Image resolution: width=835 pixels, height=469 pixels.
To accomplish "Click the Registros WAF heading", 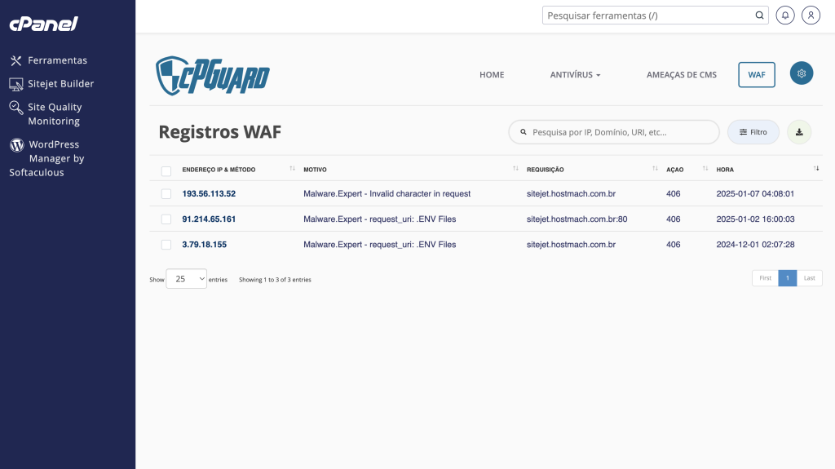I will click(x=220, y=132).
